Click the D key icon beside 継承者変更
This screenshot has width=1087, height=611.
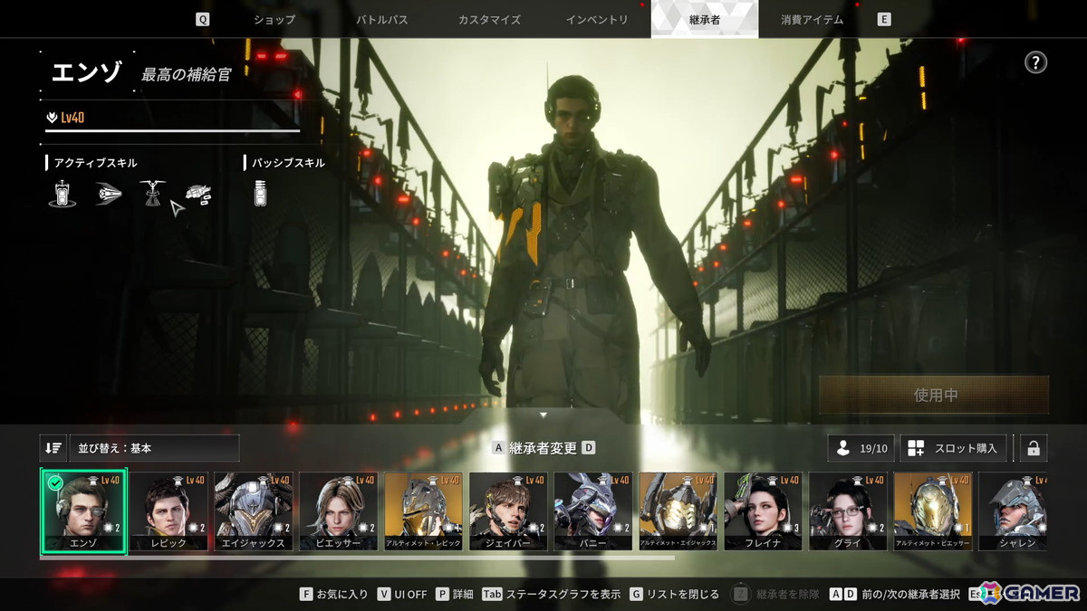[589, 448]
